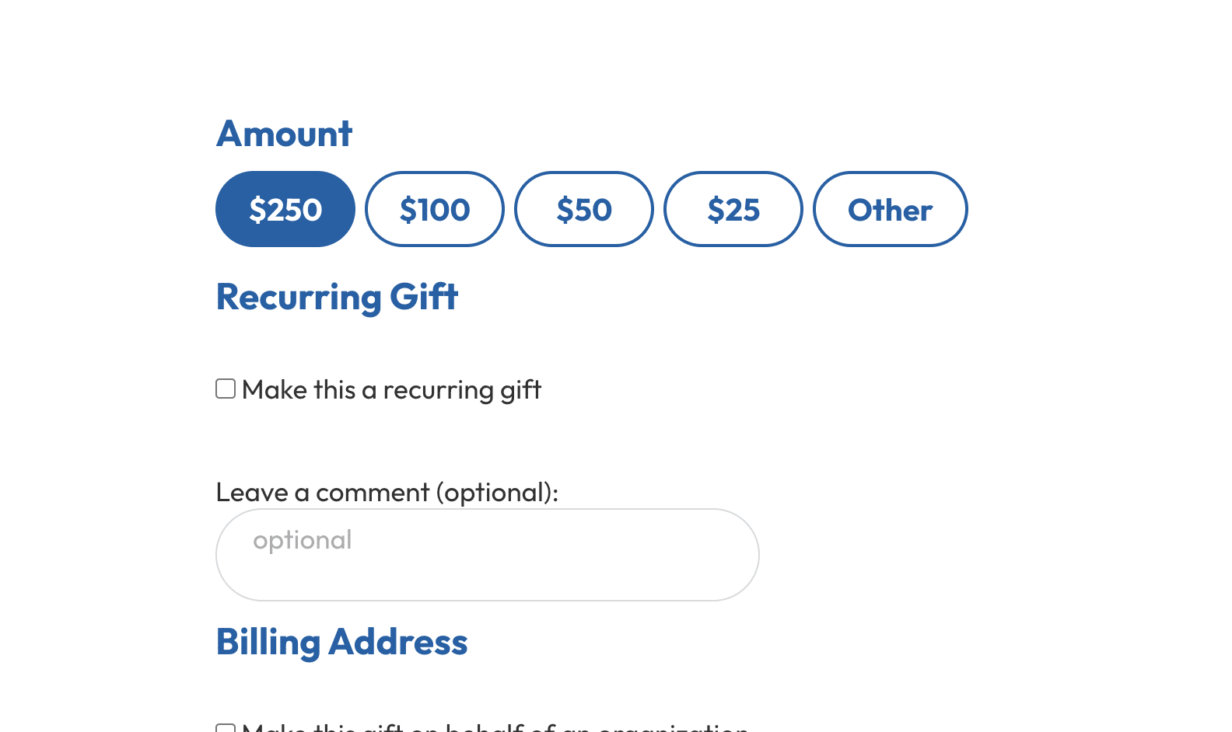Choose the $100 amount option
Screen dimensions: 1232x732
435,209
